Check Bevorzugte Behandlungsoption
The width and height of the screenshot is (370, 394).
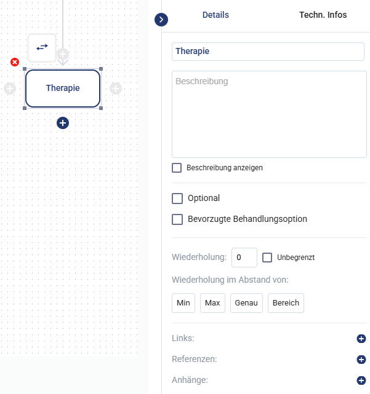[177, 219]
